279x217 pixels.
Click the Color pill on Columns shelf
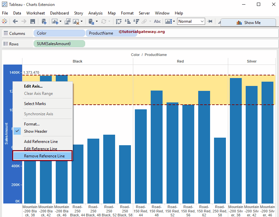(59, 33)
